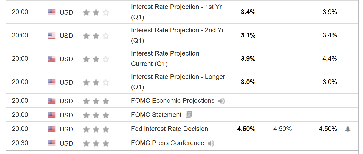This screenshot has width=363, height=154.
Task: Click importance stars in the FOMC Statement row
Action: tap(96, 115)
